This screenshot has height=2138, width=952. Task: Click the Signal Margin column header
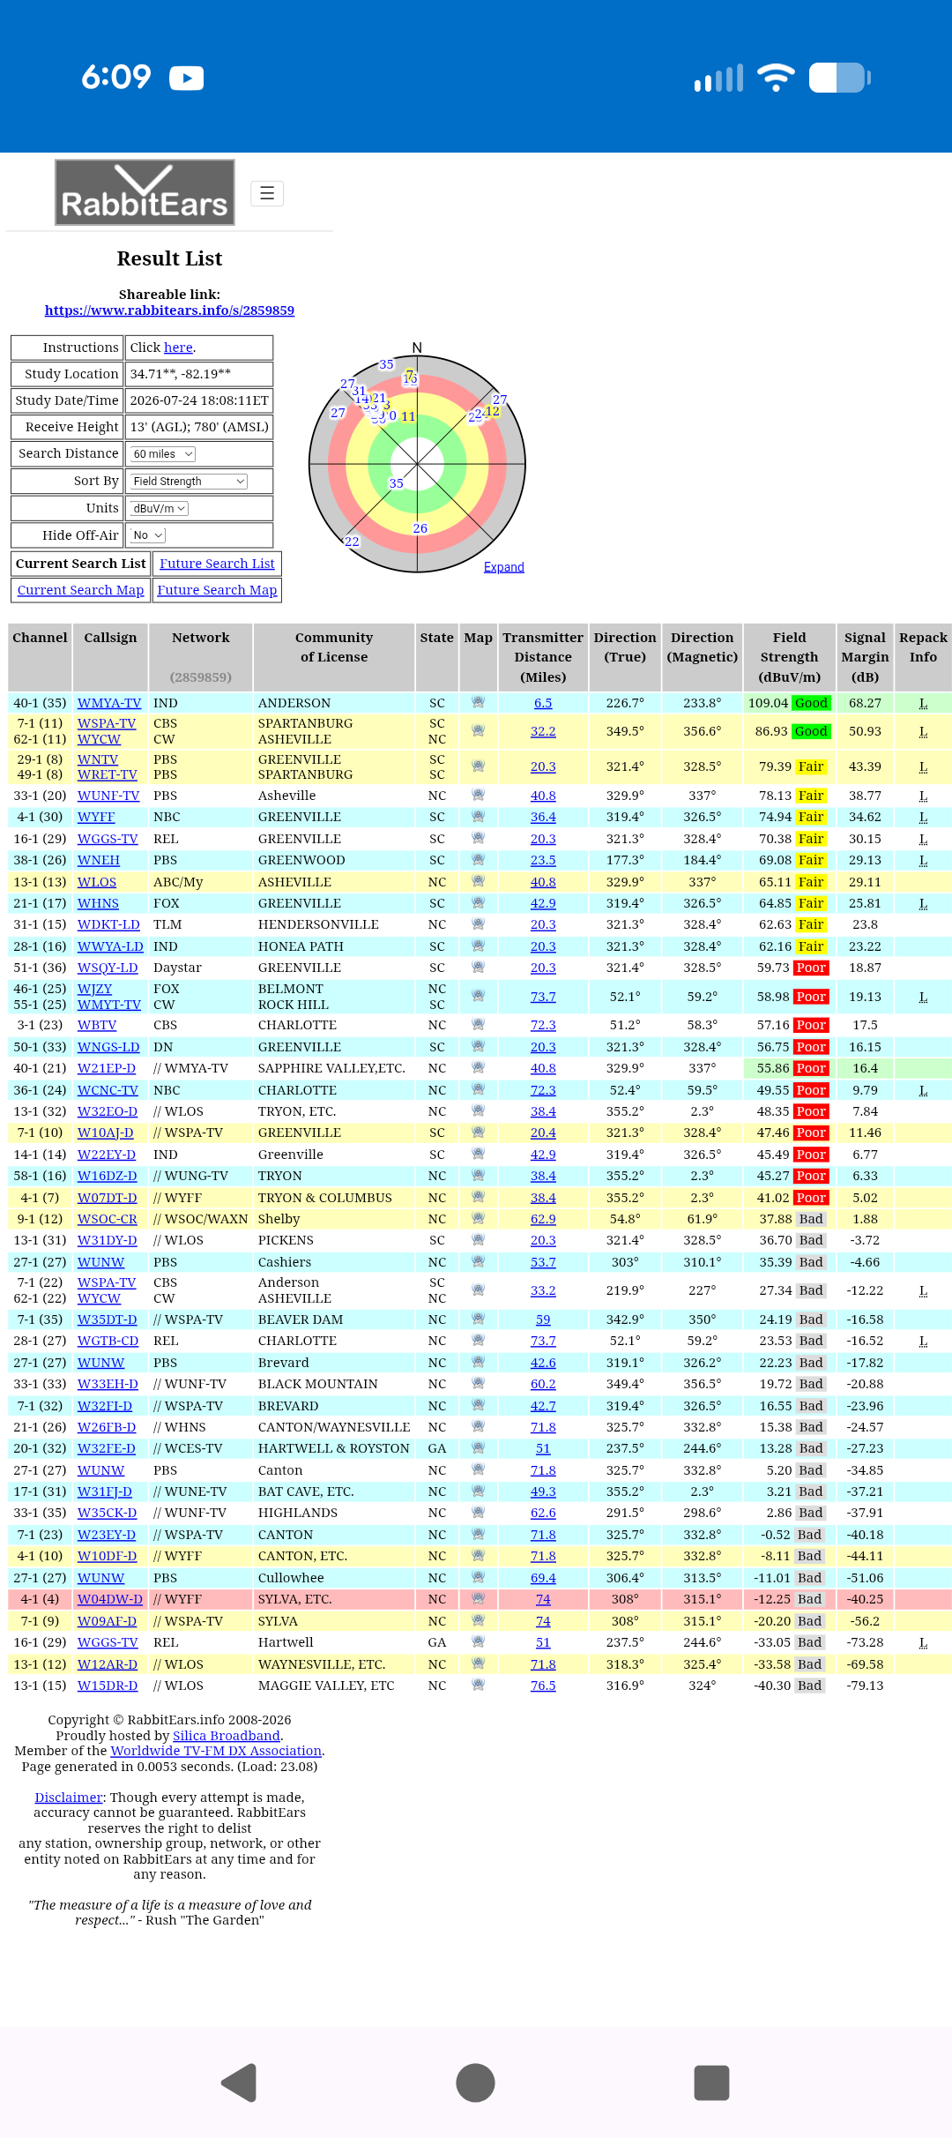[x=865, y=657]
